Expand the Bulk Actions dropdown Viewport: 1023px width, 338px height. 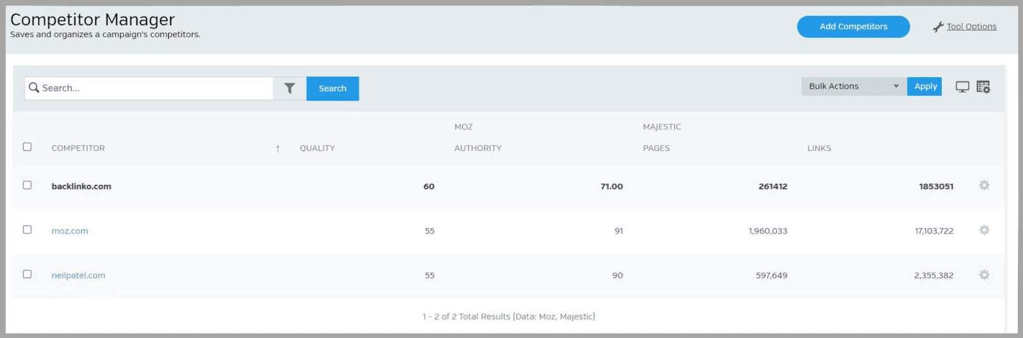[x=854, y=87]
